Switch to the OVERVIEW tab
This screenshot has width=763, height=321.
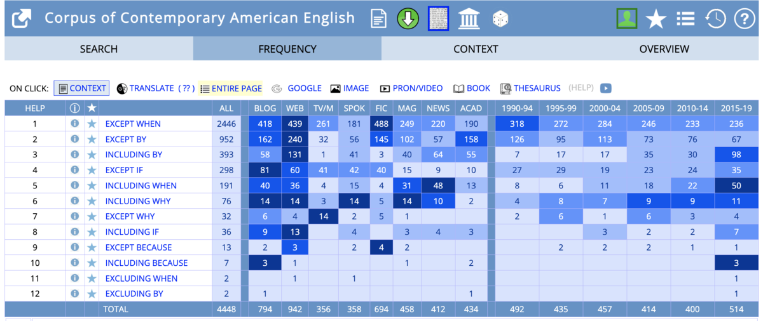664,49
